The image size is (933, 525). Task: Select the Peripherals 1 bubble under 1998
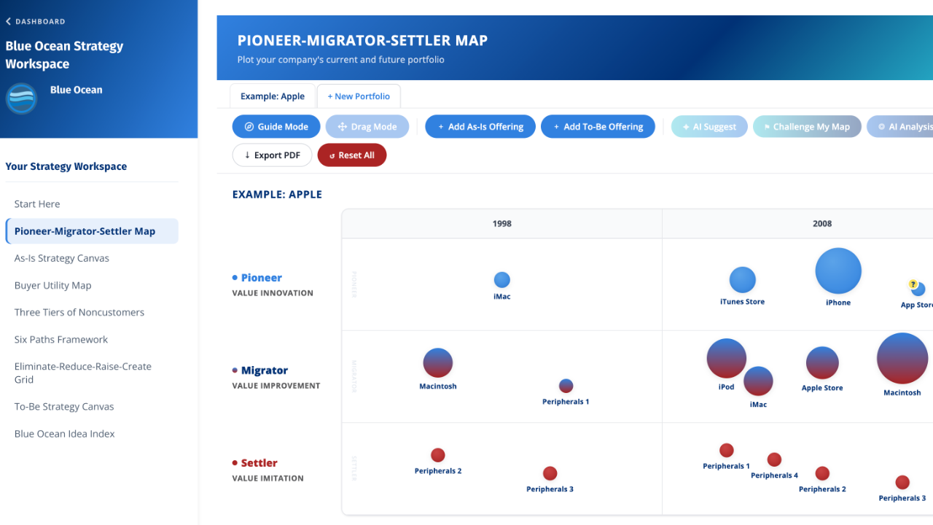[x=566, y=386]
